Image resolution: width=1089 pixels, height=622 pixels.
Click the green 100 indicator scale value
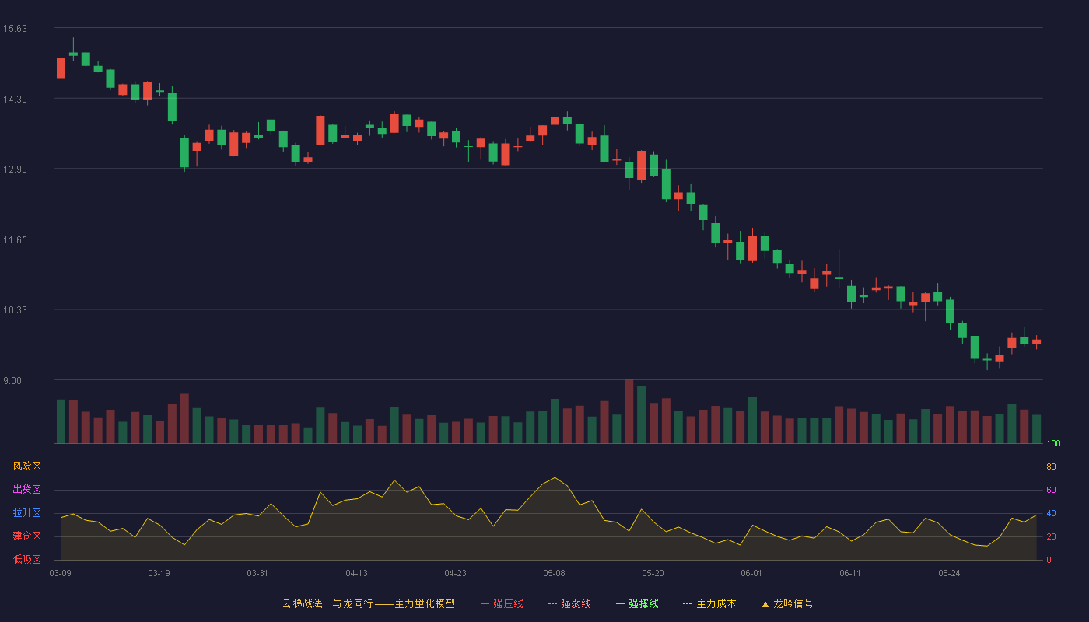tap(1053, 444)
